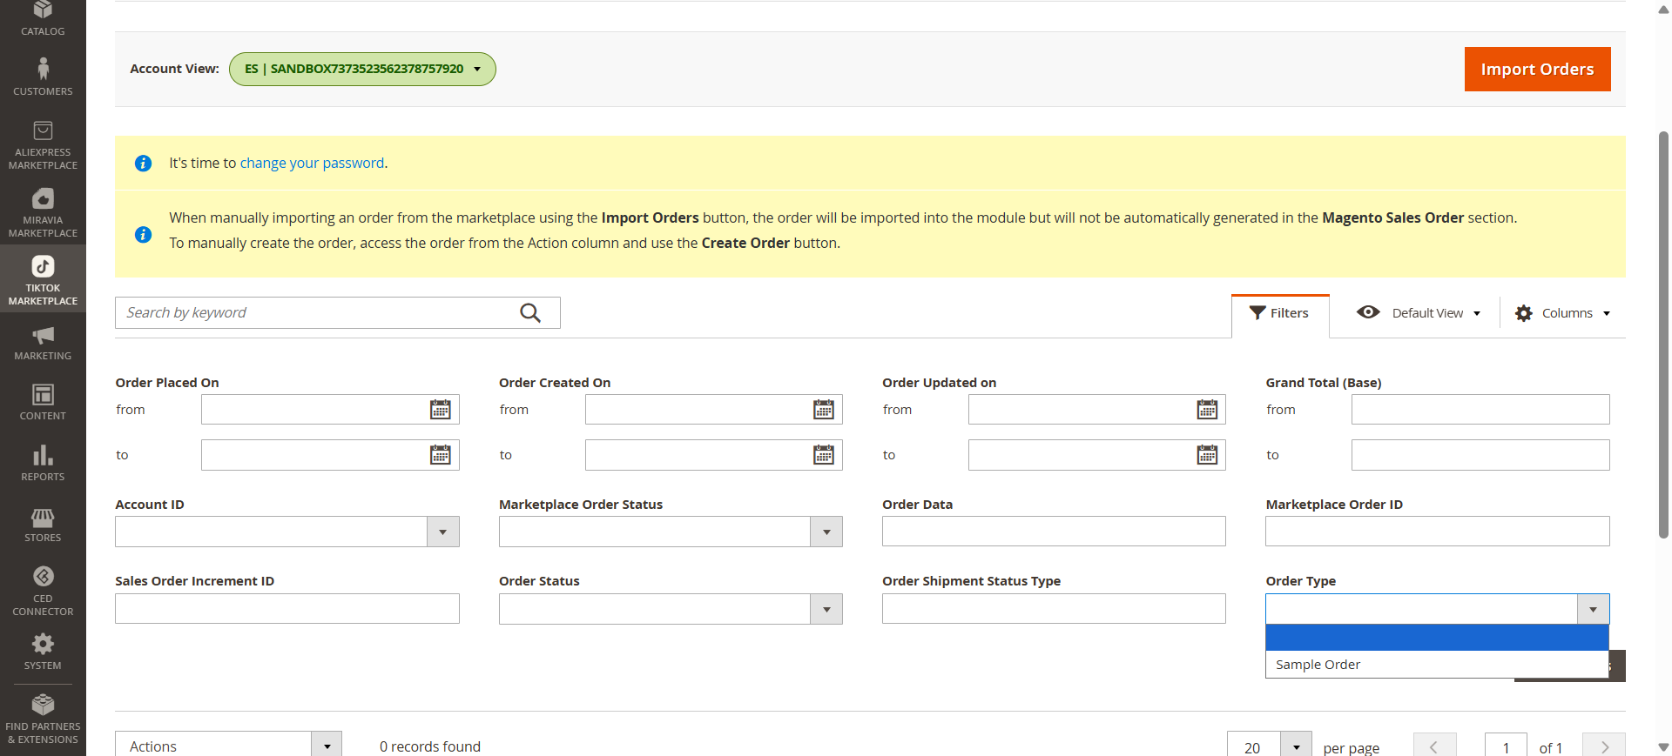Viewport: 1672px width, 756px height.
Task: Expand the Account View sandbox selector
Action: pyautogui.click(x=362, y=70)
